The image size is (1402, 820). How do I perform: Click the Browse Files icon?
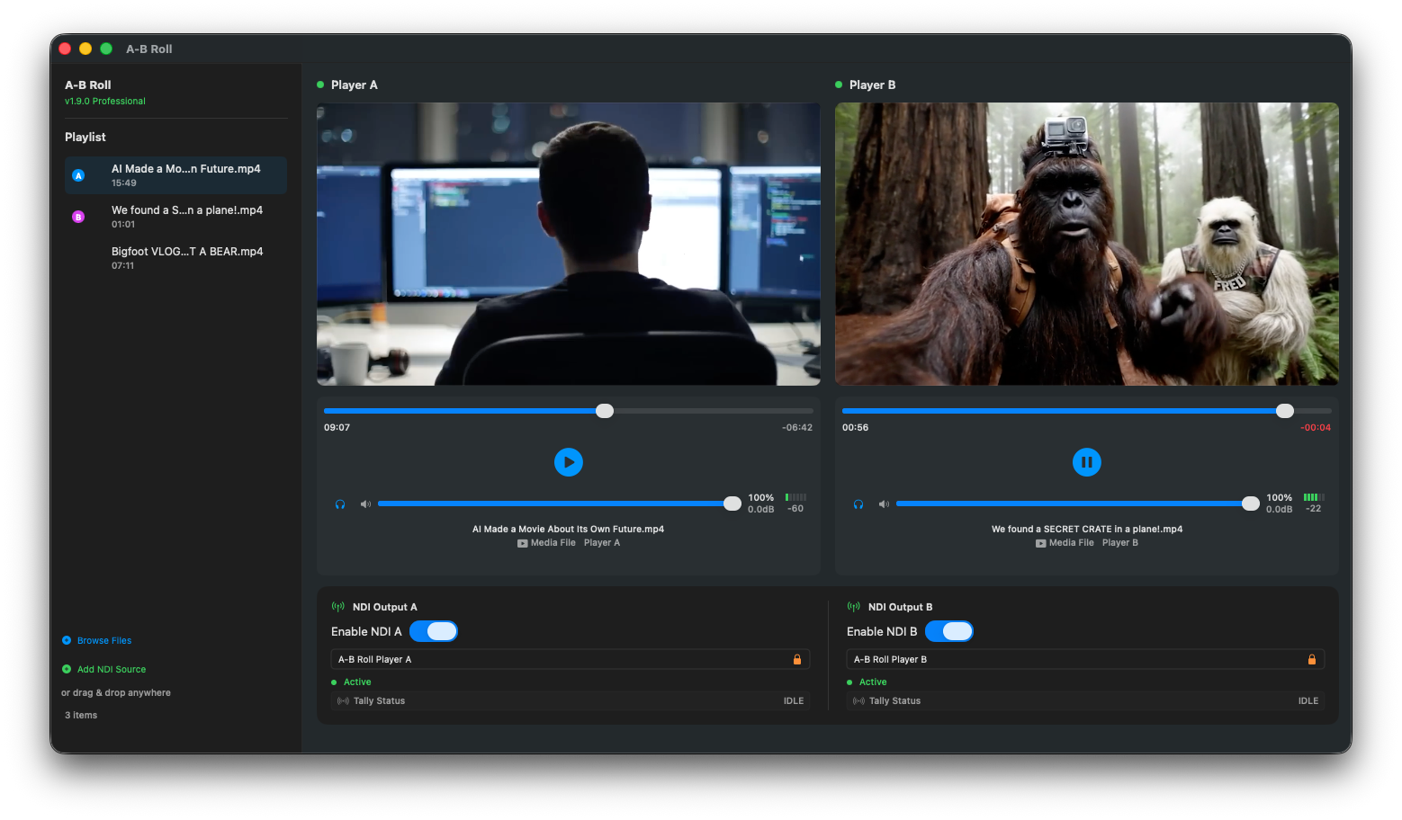67,640
